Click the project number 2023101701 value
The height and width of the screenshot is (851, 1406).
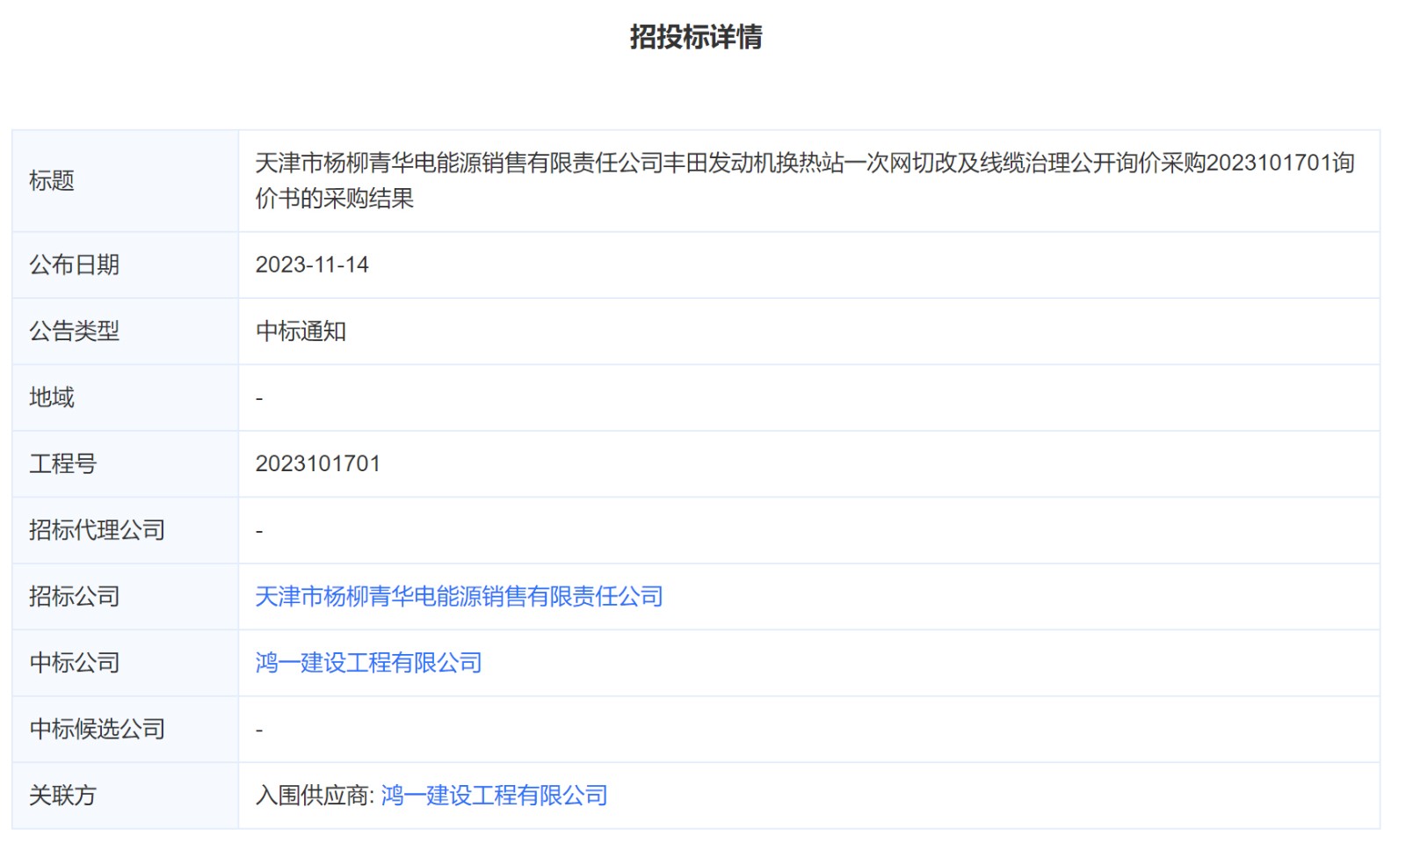click(317, 464)
